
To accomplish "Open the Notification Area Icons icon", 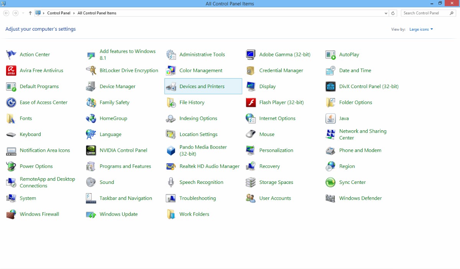I will click(x=11, y=151).
